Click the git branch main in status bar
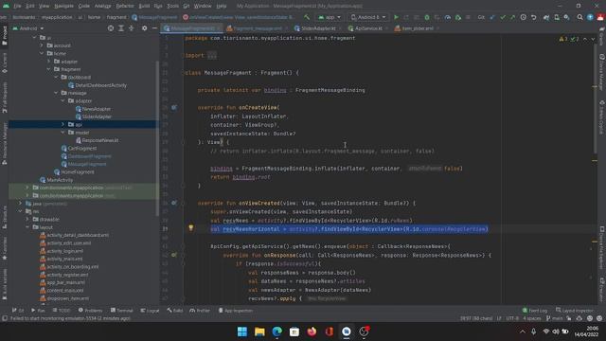606x341 pixels. coord(555,318)
